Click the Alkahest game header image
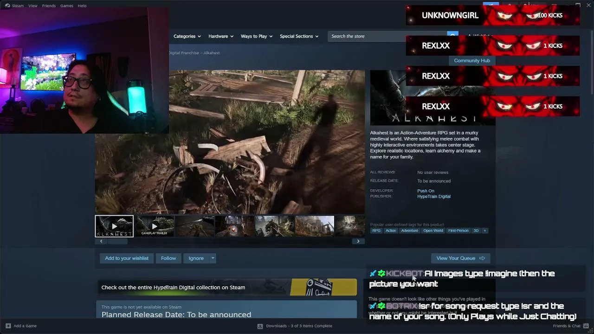Viewport: 594px width, 334px height. point(433,98)
